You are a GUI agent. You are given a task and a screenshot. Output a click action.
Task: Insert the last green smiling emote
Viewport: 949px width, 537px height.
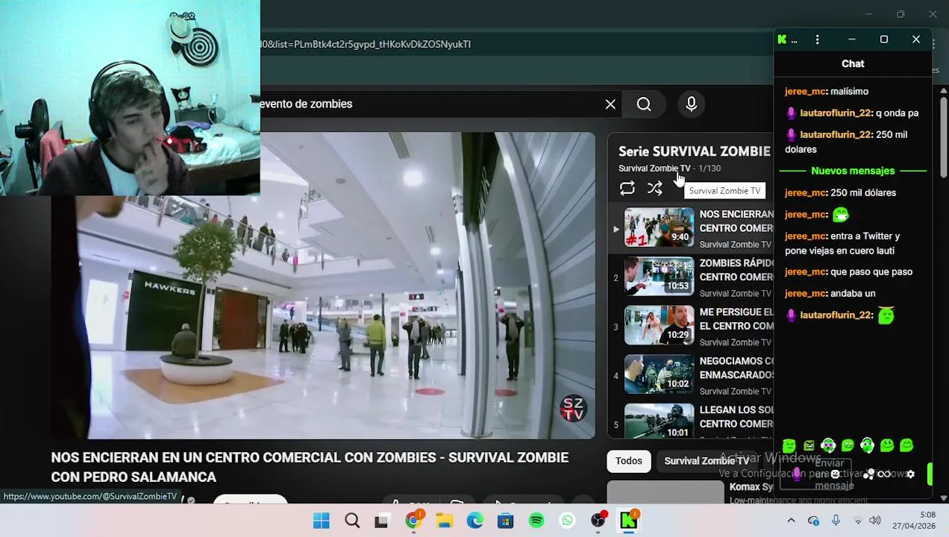[906, 446]
